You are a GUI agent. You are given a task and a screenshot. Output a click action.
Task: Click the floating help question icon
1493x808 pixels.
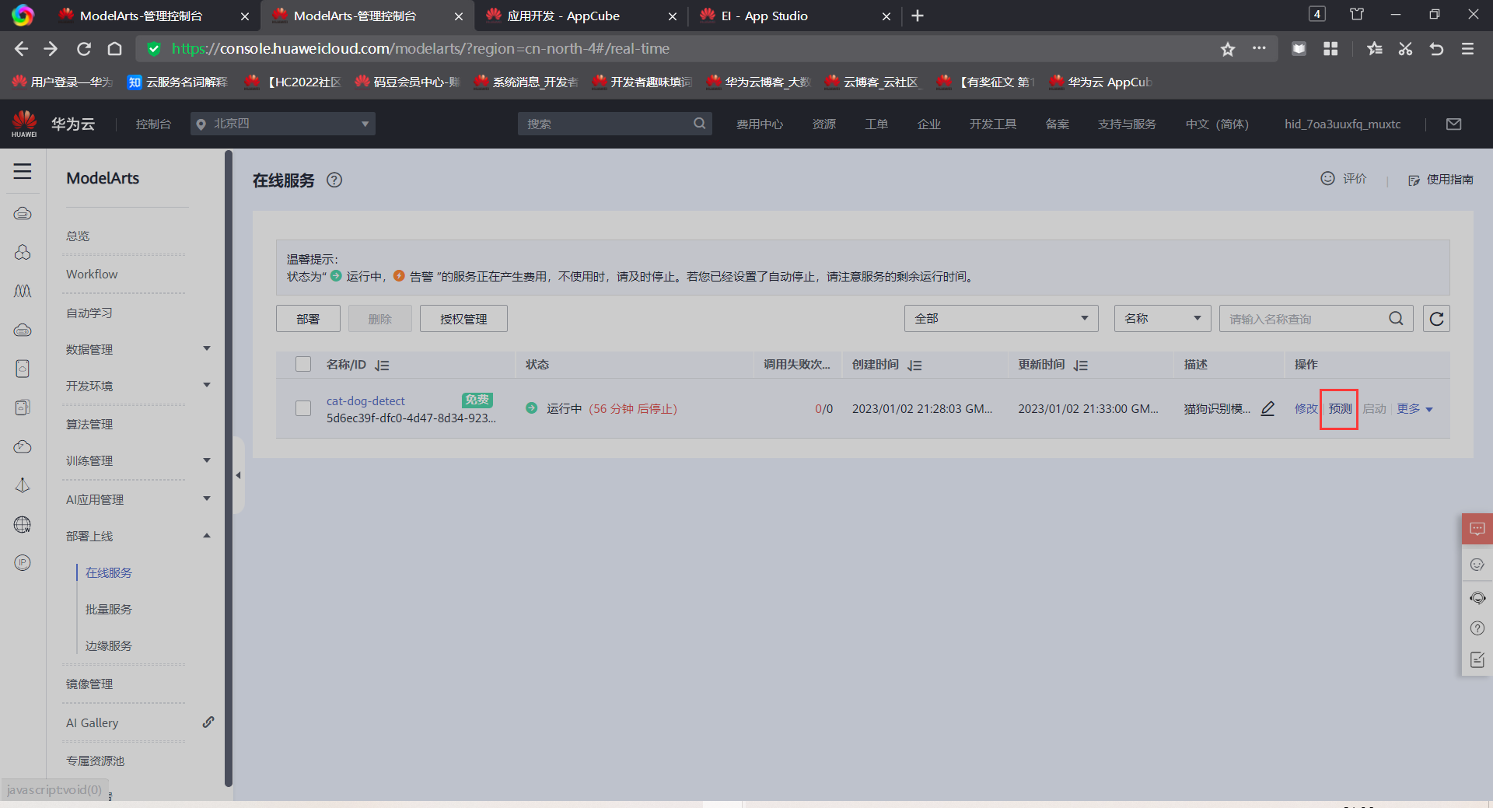[1477, 628]
